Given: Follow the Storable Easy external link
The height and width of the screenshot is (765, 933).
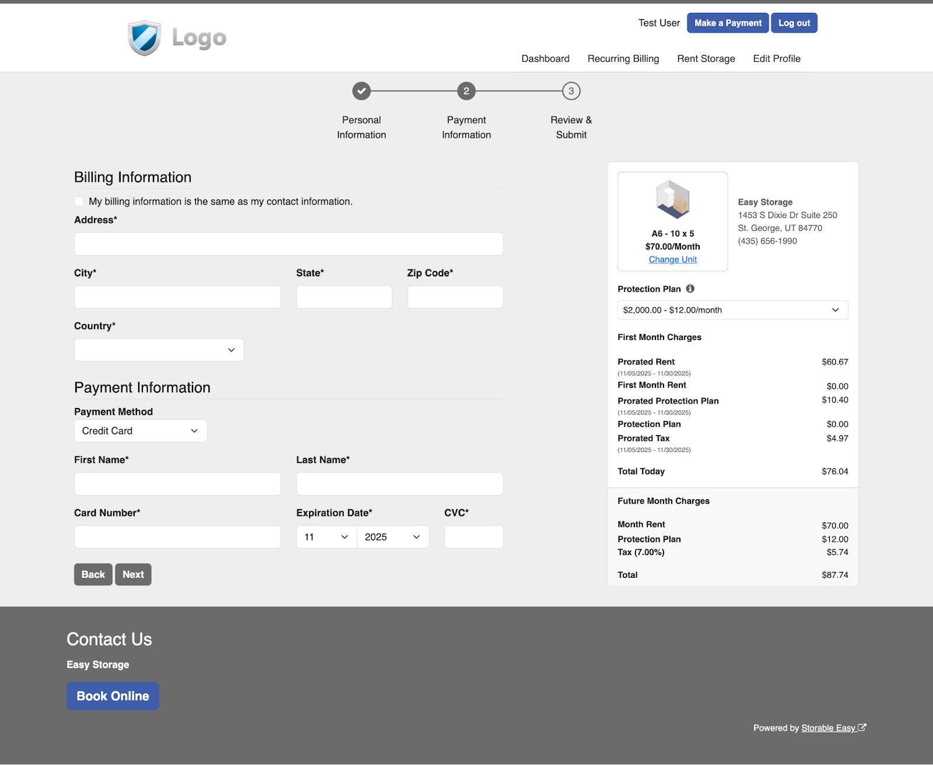Looking at the screenshot, I should click(x=829, y=728).
